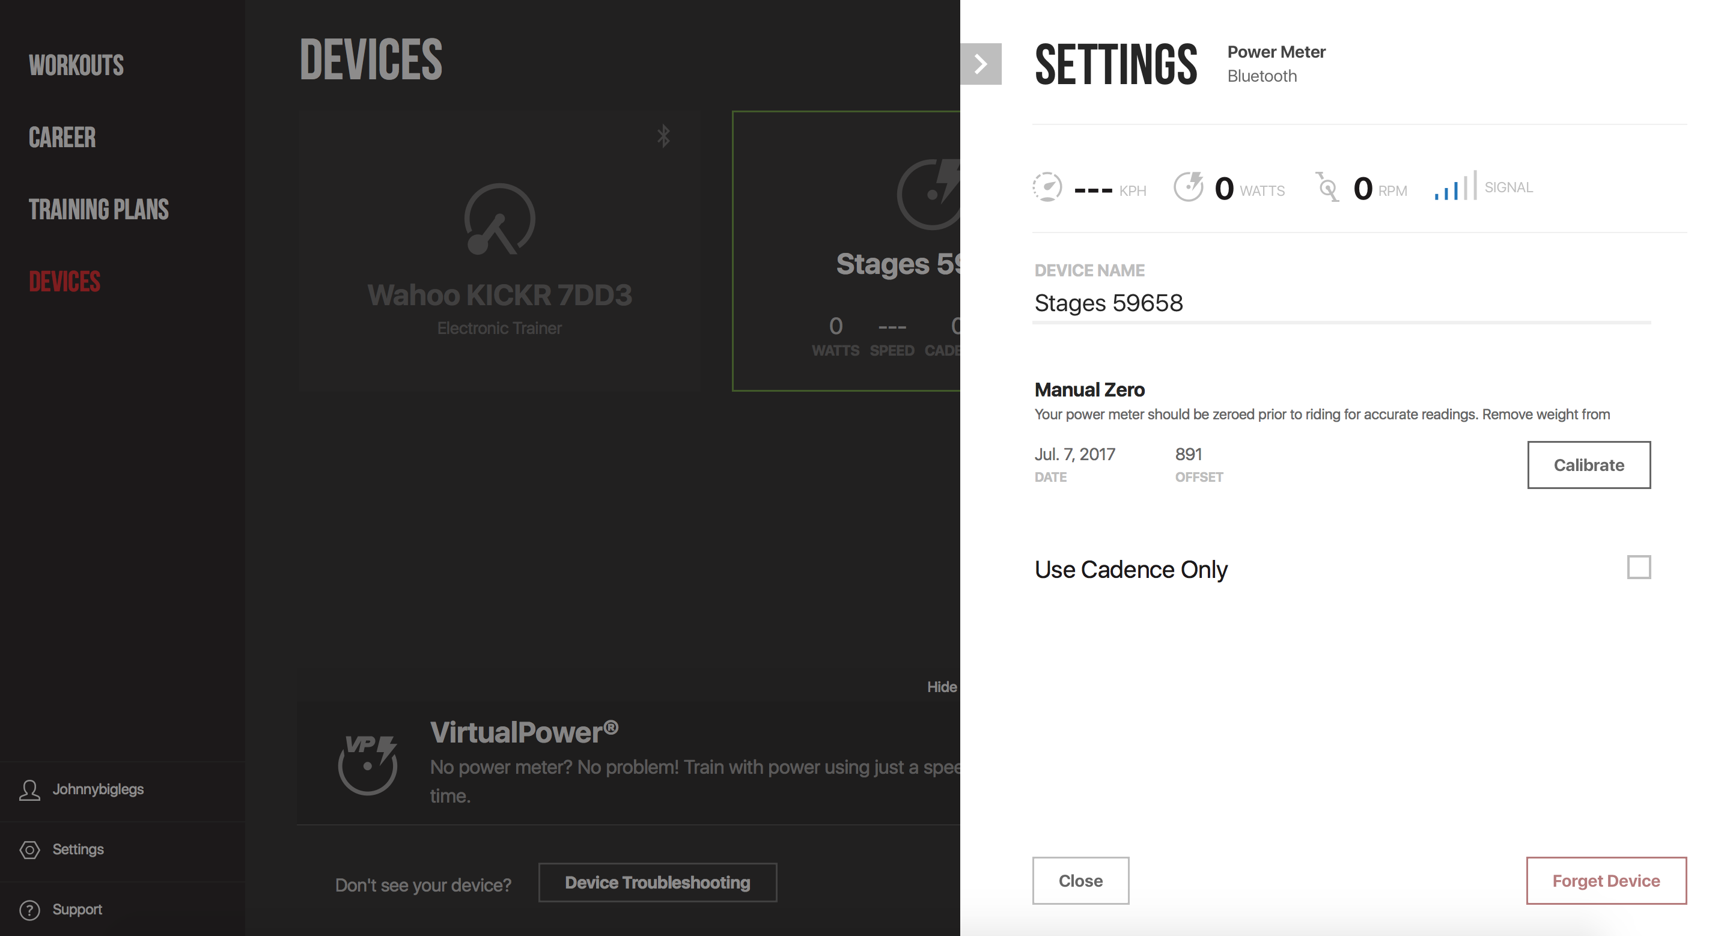Click the Jul. 7, 2017 calibration date
This screenshot has height=936, width=1721.
(1075, 455)
